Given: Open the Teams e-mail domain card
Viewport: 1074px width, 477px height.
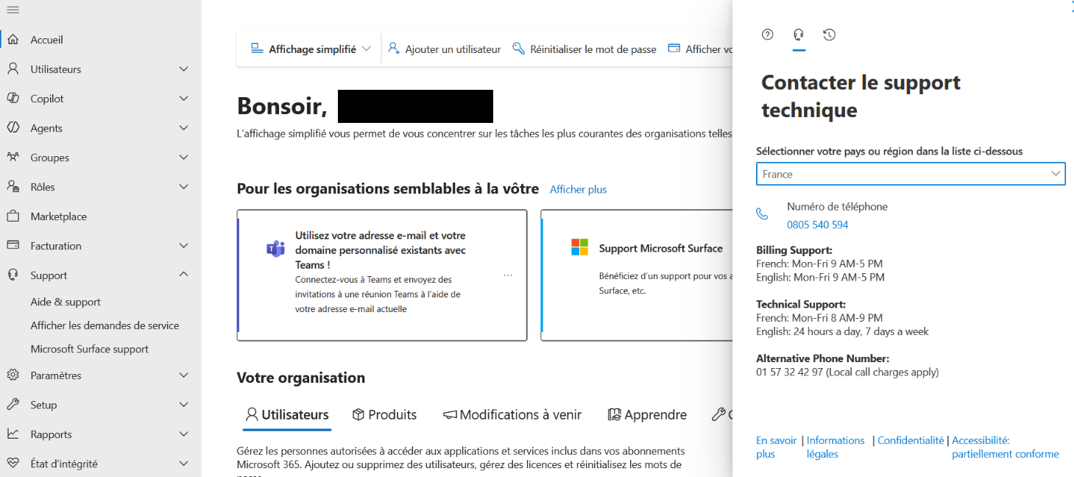Looking at the screenshot, I should [x=382, y=275].
